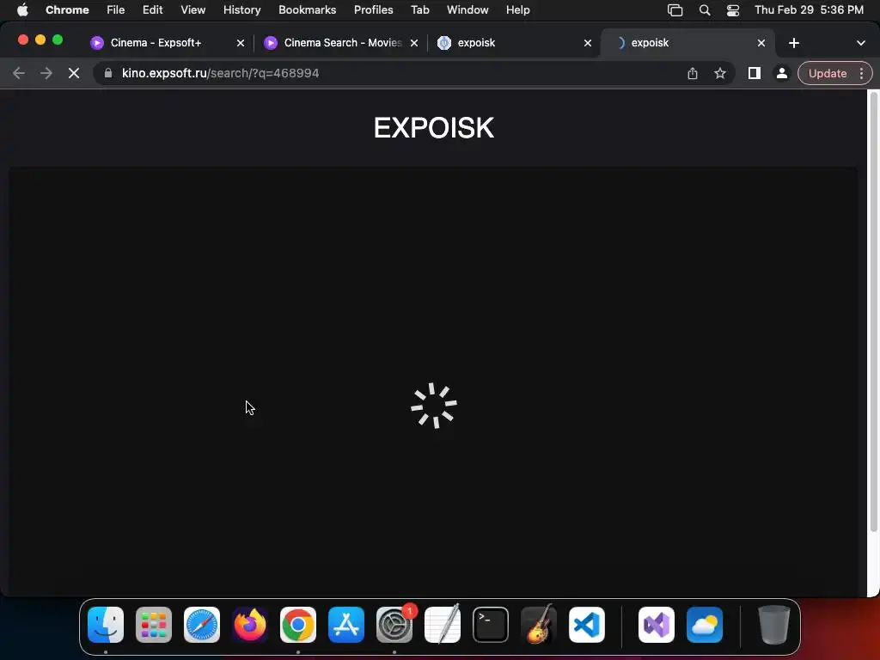Open a new tab
The height and width of the screenshot is (660, 880).
click(x=793, y=43)
